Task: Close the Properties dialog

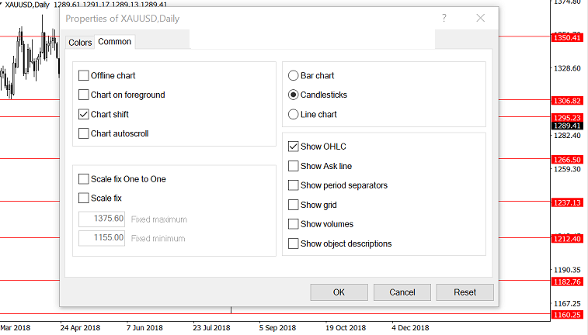Action: click(x=481, y=18)
